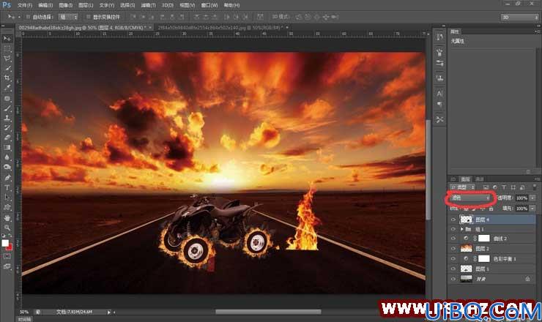Close the first document tab
Viewport: 542px width, 322px height.
(x=150, y=27)
